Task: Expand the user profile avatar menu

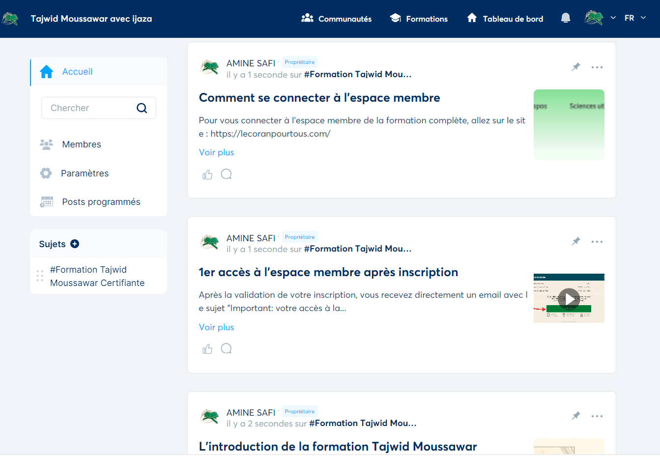Action: (x=600, y=18)
